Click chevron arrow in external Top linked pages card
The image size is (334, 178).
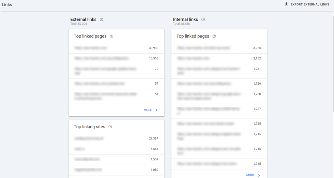pos(156,110)
